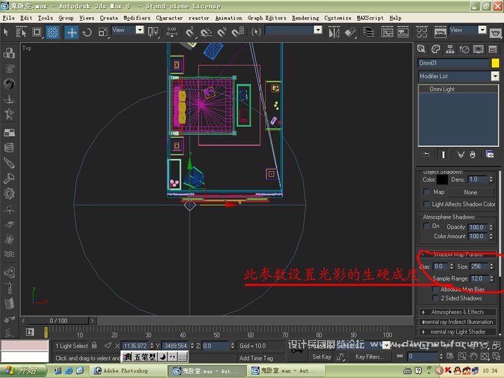Open the Modifiers menu
504x378 pixels.
(x=137, y=18)
